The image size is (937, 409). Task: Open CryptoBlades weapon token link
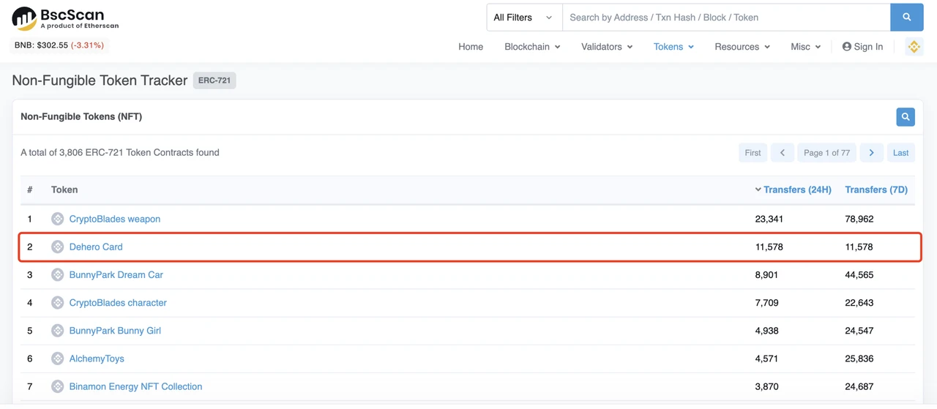coord(115,219)
